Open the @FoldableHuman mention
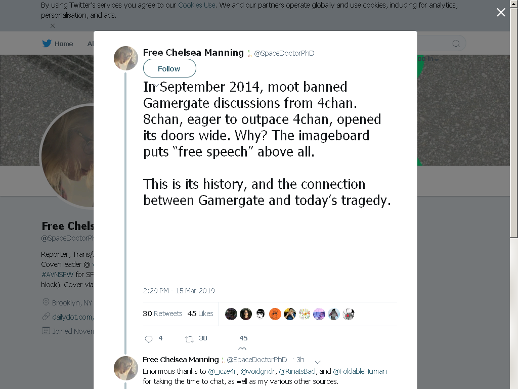Viewport: 518px width, 389px height. tap(360, 371)
